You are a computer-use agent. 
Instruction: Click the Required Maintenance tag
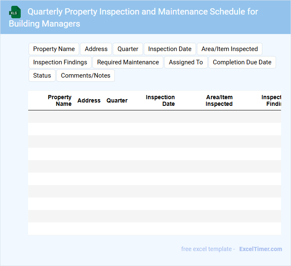(128, 62)
